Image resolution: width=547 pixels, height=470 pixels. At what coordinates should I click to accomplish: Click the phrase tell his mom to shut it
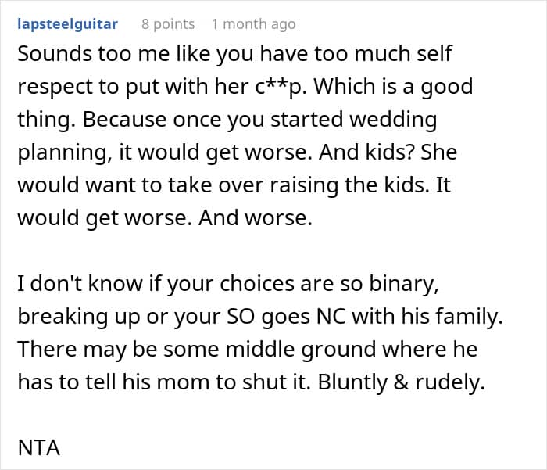tap(198, 382)
